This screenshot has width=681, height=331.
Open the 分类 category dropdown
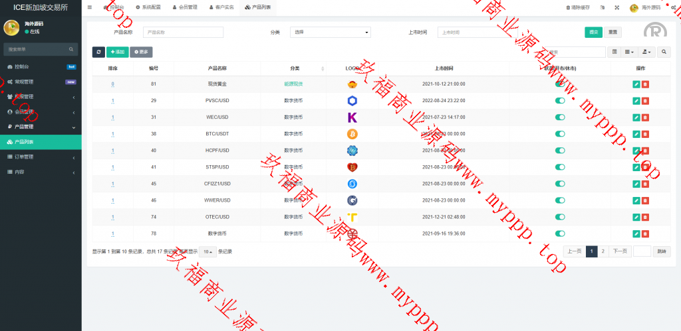point(331,32)
